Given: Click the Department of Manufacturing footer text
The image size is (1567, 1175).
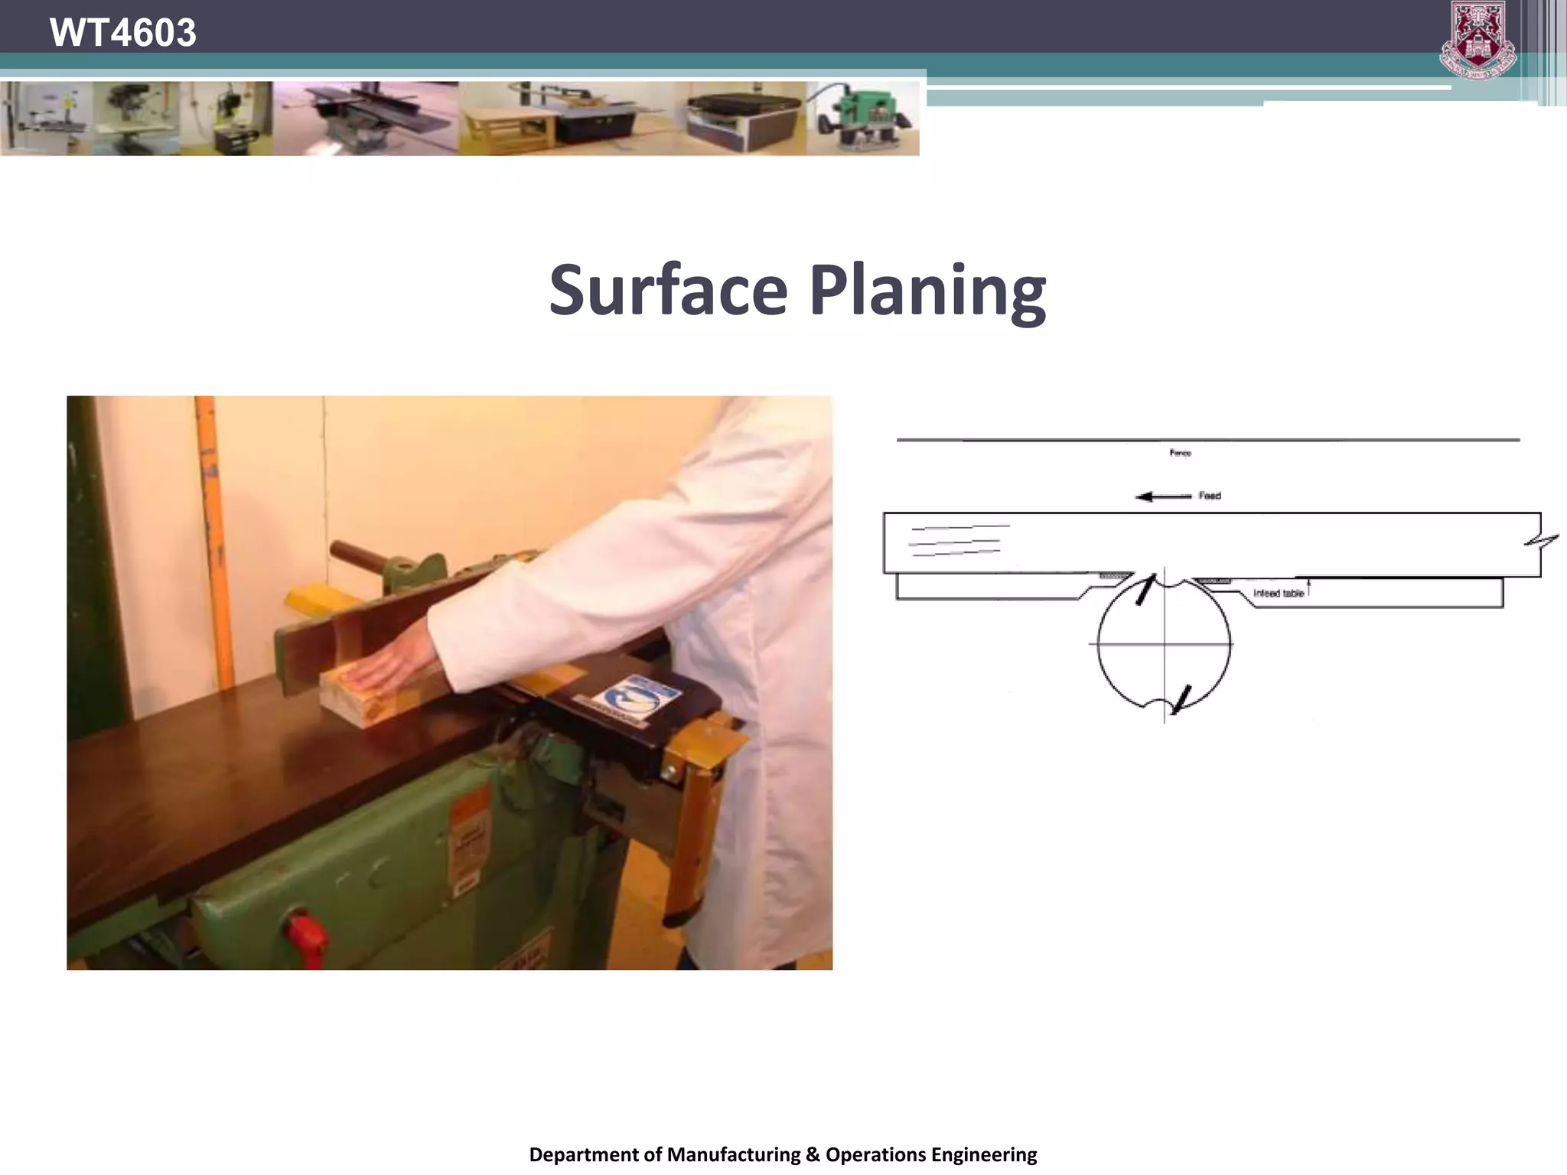Looking at the screenshot, I should 783,1154.
